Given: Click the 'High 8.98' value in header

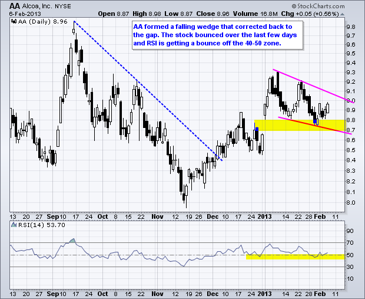Looking at the screenshot, I should pos(147,14).
